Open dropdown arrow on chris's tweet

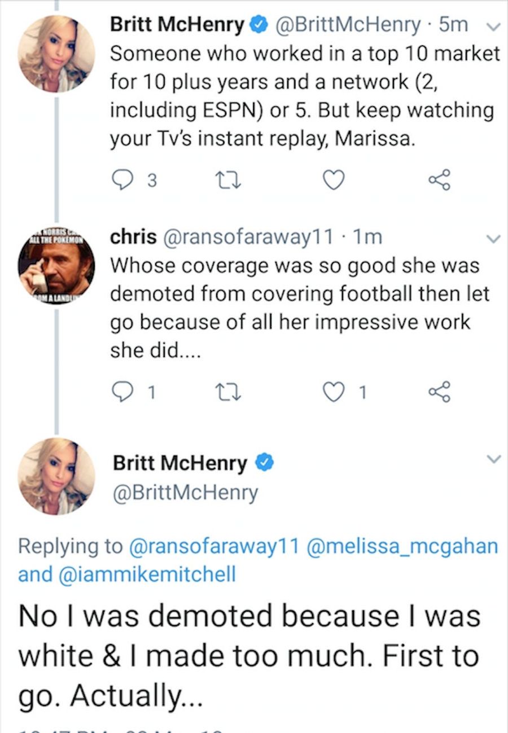tap(493, 239)
